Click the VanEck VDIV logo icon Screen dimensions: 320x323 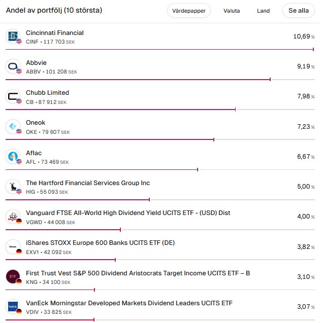[13, 306]
